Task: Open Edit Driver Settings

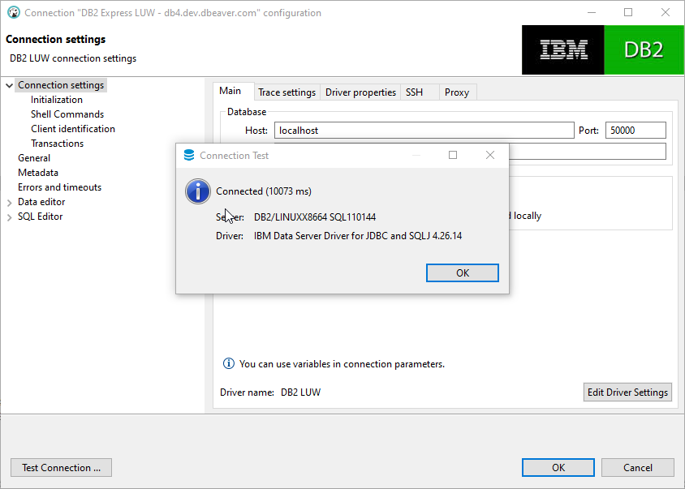Action: coord(627,392)
